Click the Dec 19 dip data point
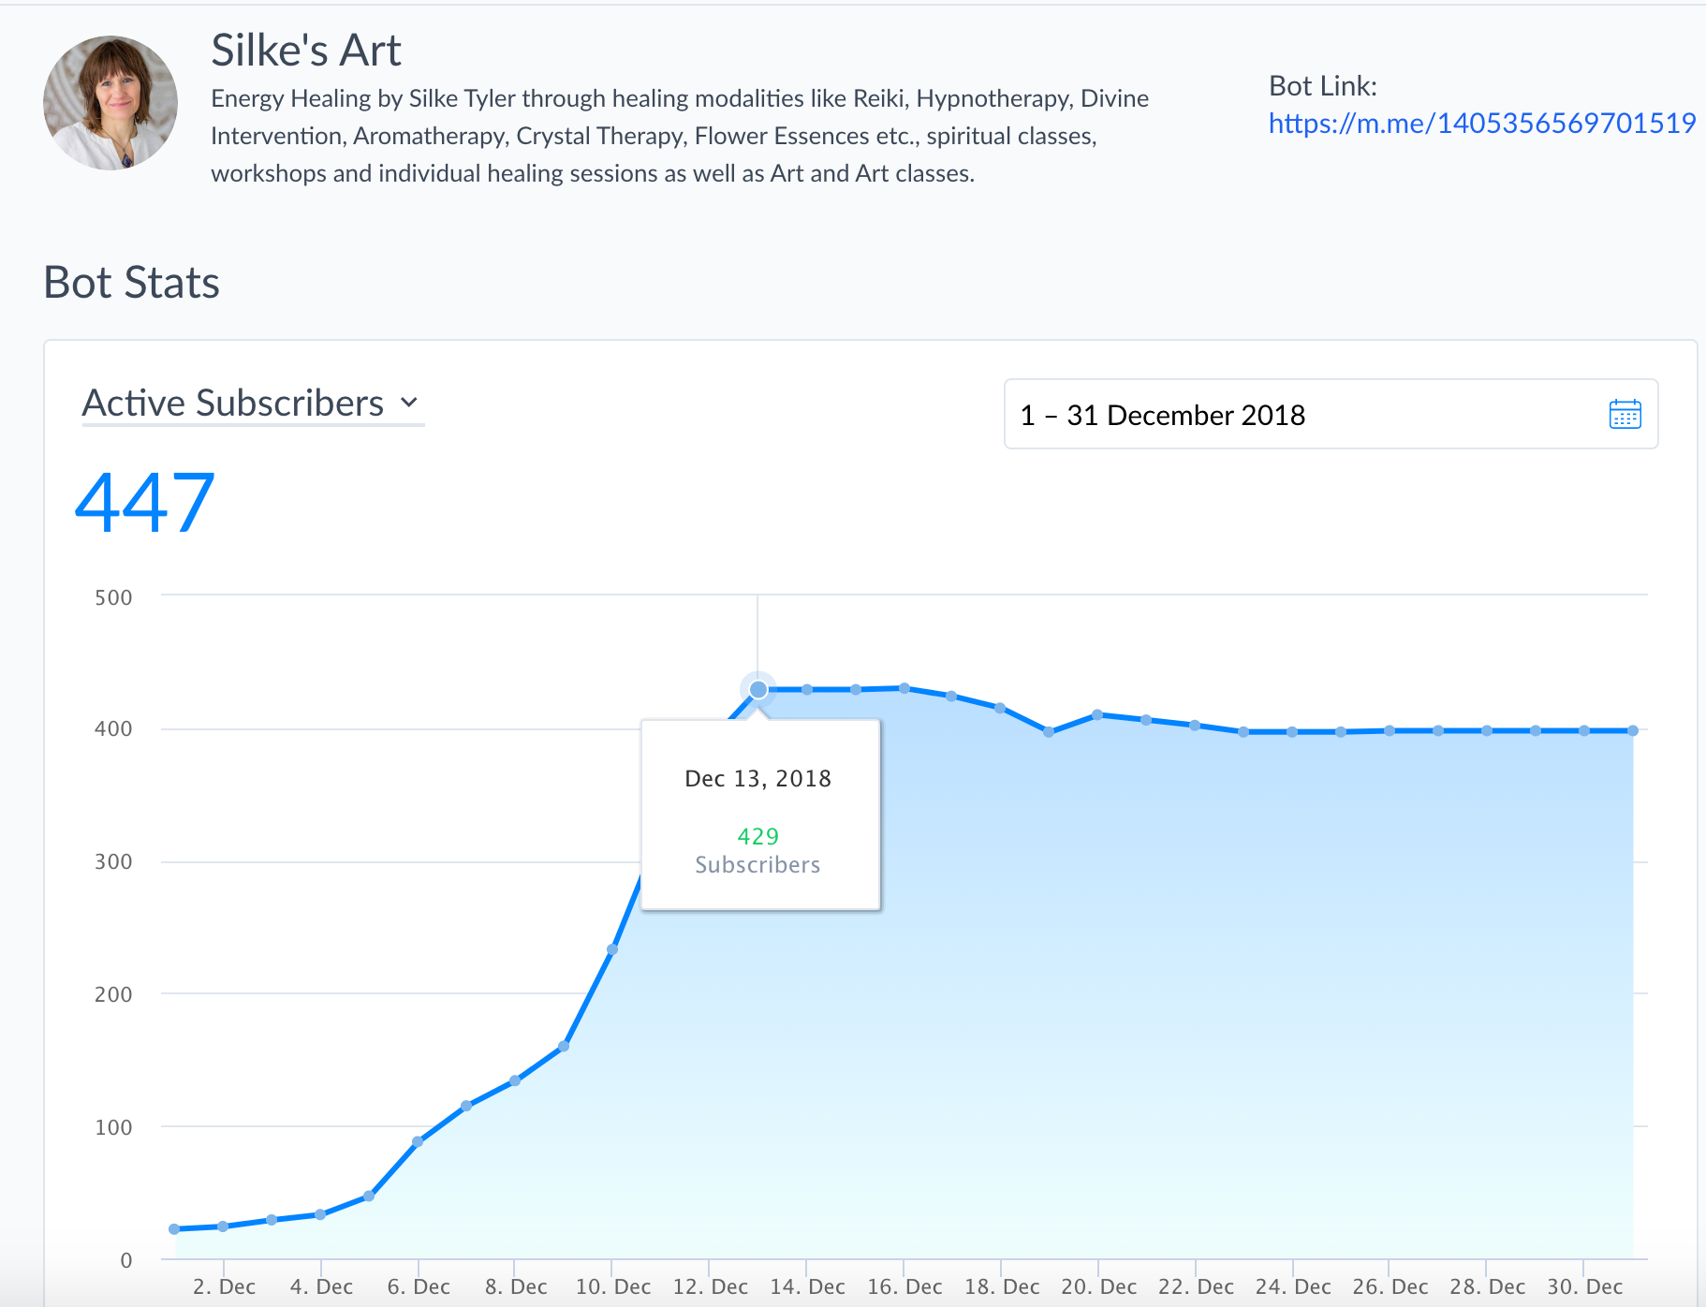Viewport: 1706px width, 1307px height. click(1049, 732)
